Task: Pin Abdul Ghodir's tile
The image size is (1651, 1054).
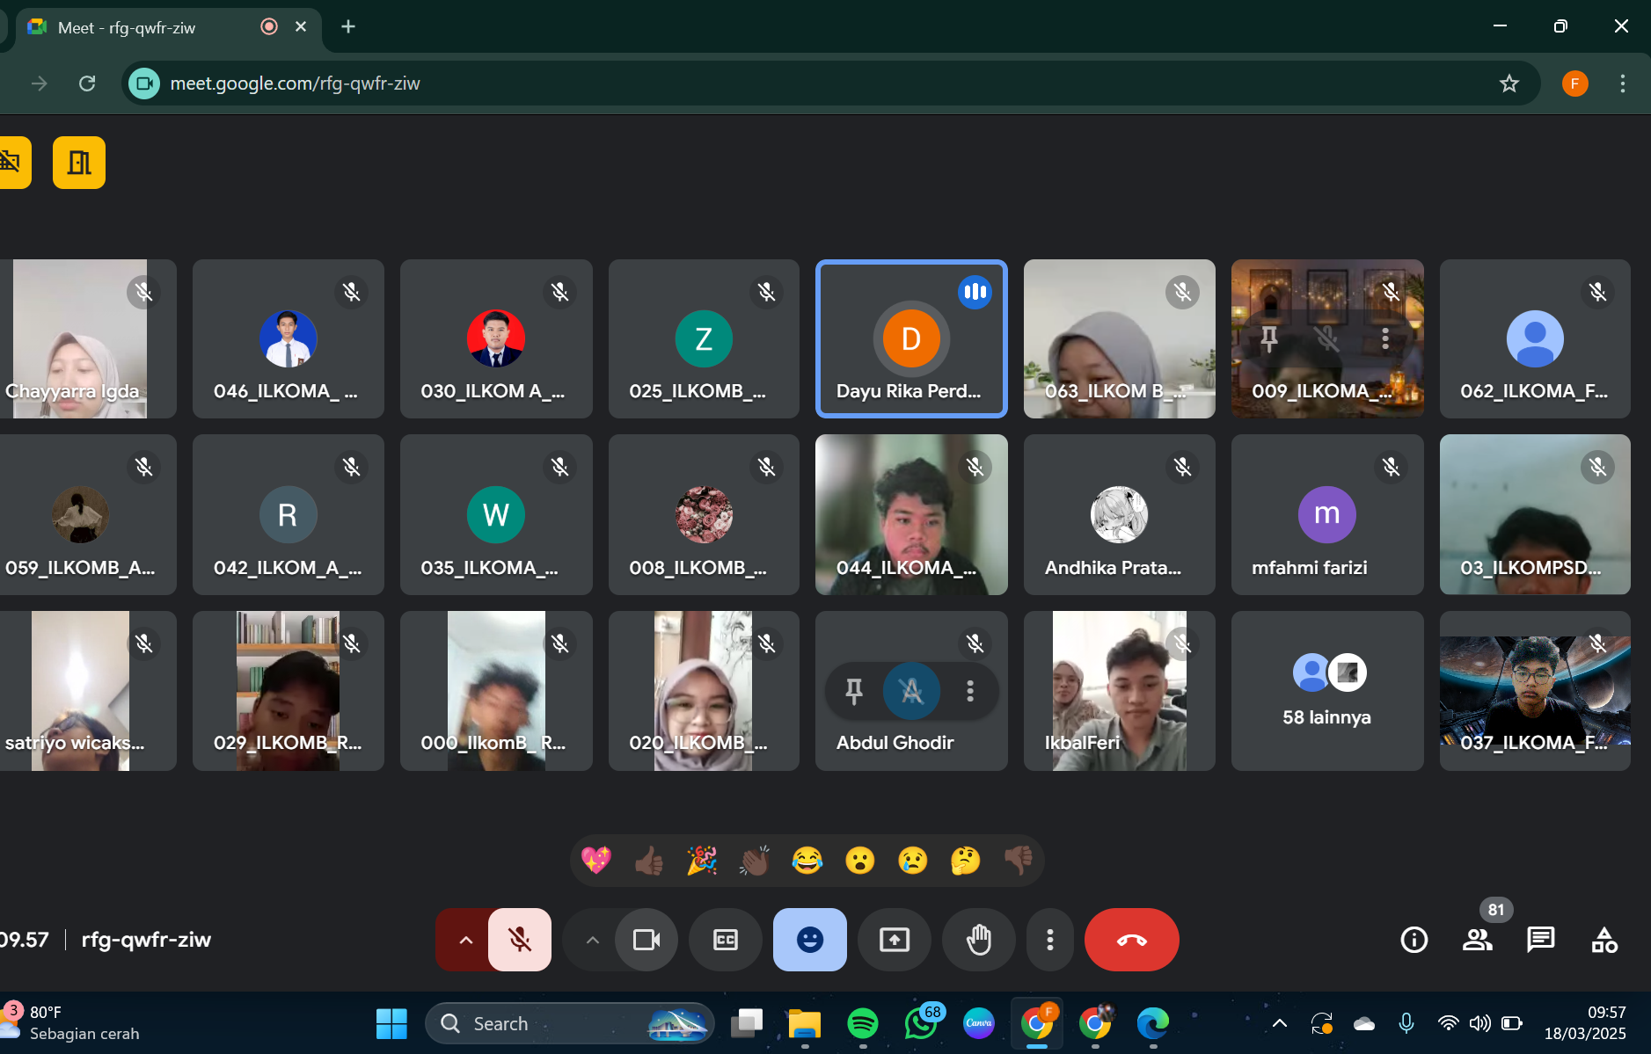Action: (x=853, y=691)
